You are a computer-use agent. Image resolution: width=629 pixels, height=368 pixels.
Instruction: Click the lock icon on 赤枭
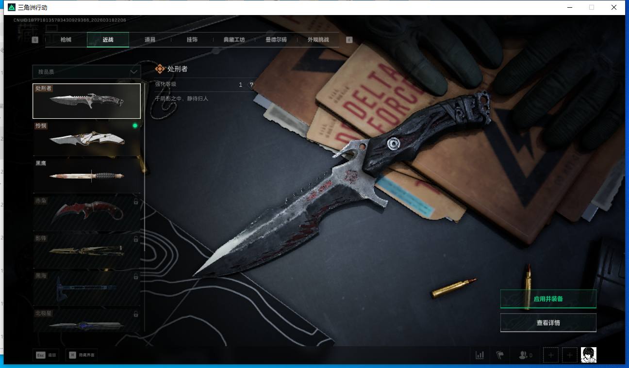(x=136, y=201)
